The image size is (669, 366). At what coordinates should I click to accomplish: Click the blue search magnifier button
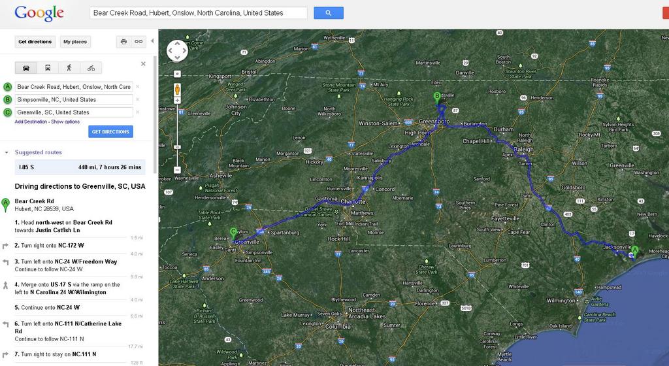point(329,13)
